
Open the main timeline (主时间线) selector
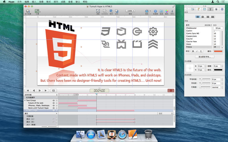41,95
